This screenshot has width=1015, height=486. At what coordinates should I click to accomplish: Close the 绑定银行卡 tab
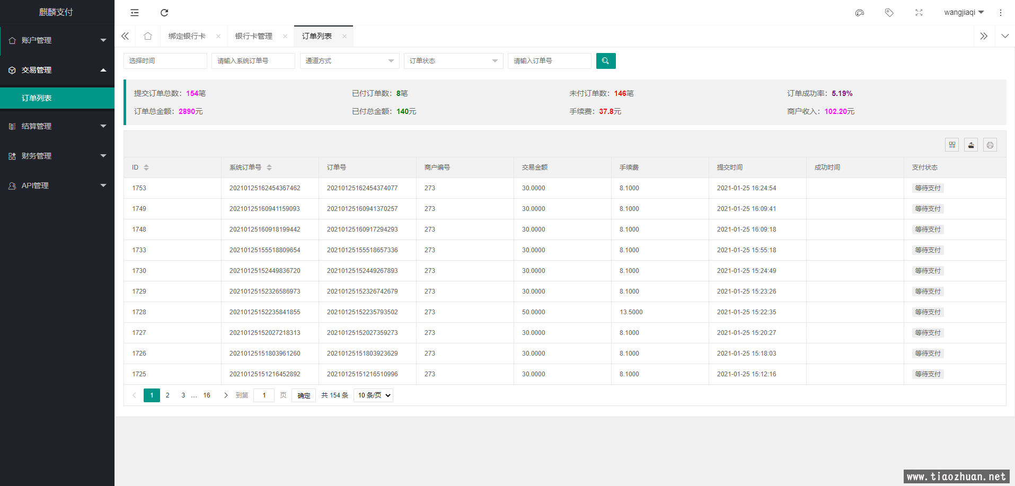[218, 36]
